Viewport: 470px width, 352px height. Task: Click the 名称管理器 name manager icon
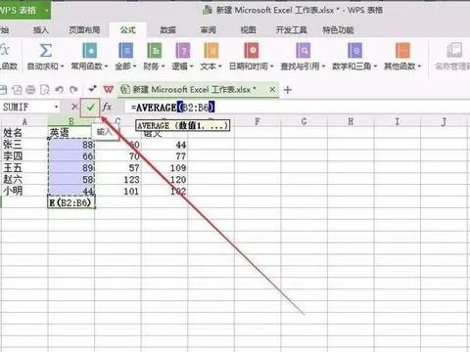454,51
